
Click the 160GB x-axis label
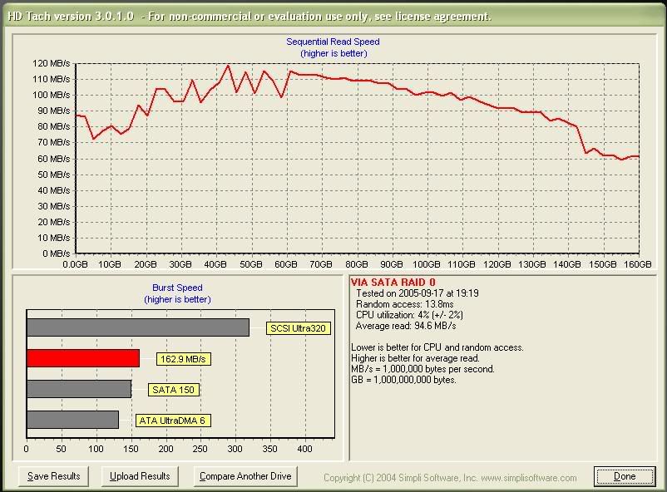click(x=639, y=264)
